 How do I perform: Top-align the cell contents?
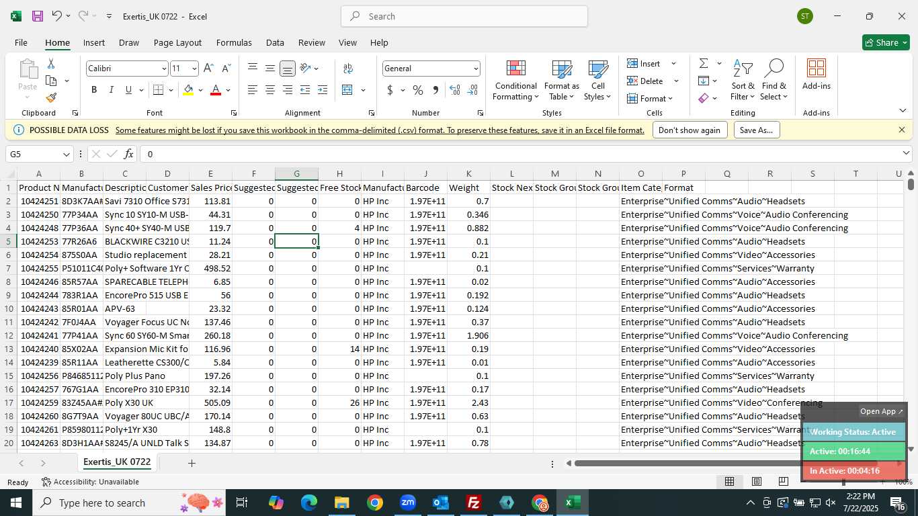coord(253,68)
